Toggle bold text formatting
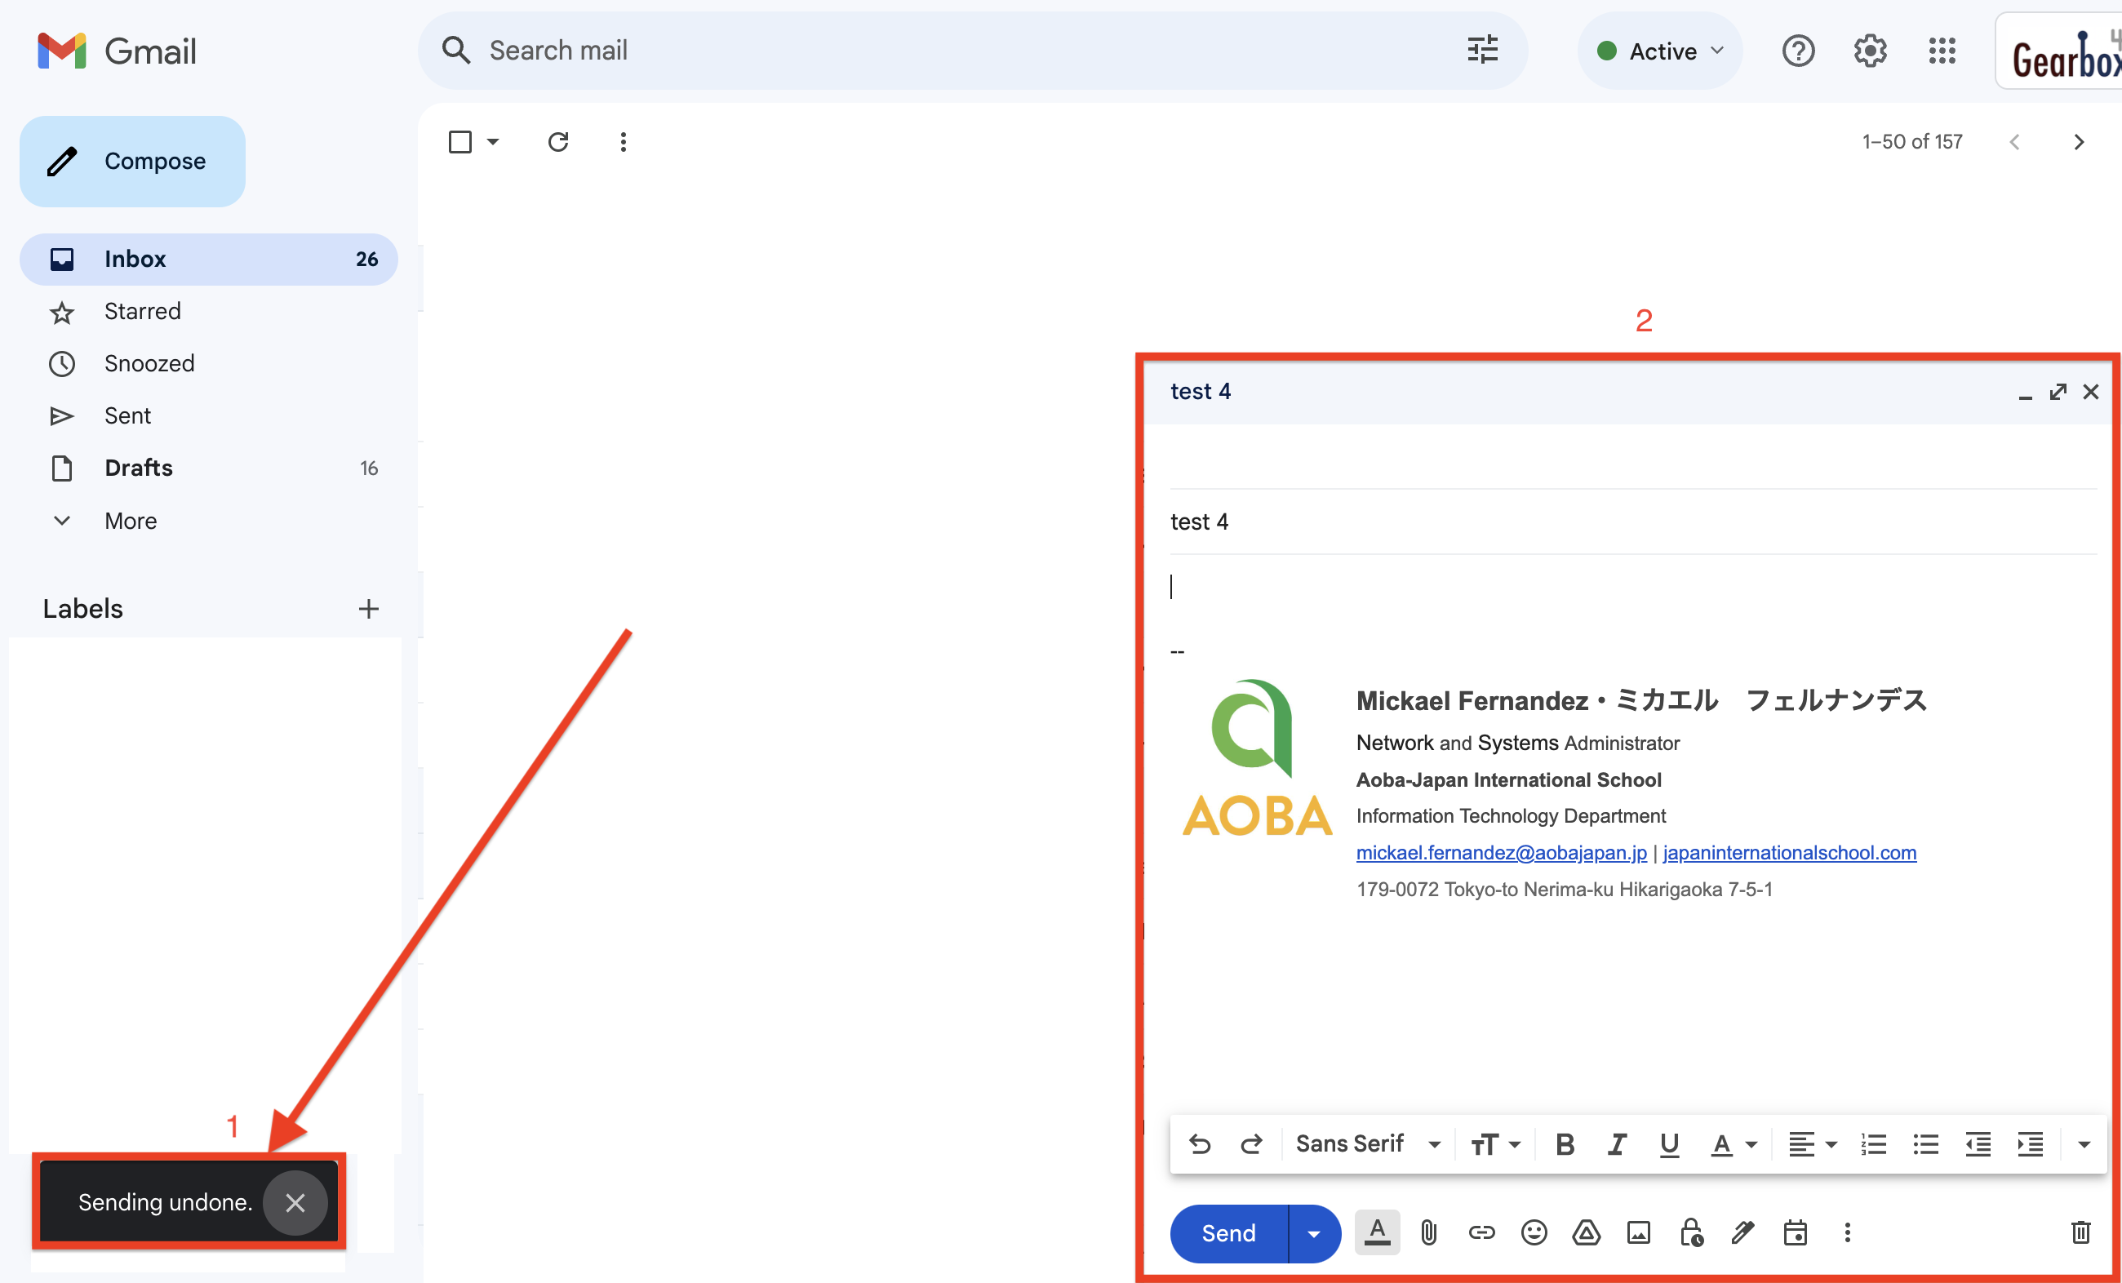This screenshot has height=1283, width=2122. [1565, 1144]
